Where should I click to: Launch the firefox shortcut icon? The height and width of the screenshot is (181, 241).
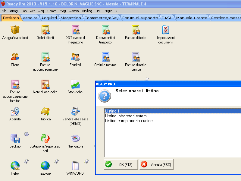coord(15,166)
